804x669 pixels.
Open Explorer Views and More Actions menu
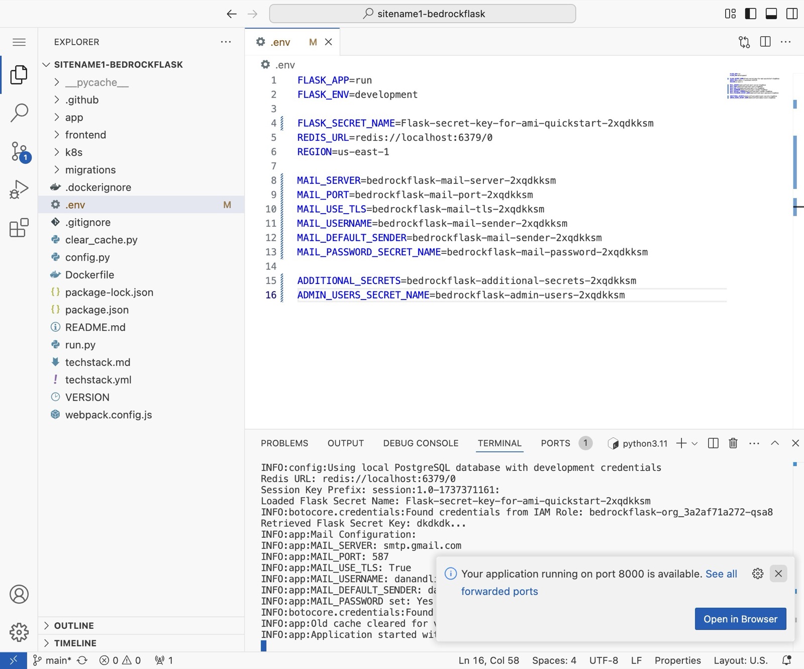tap(226, 42)
